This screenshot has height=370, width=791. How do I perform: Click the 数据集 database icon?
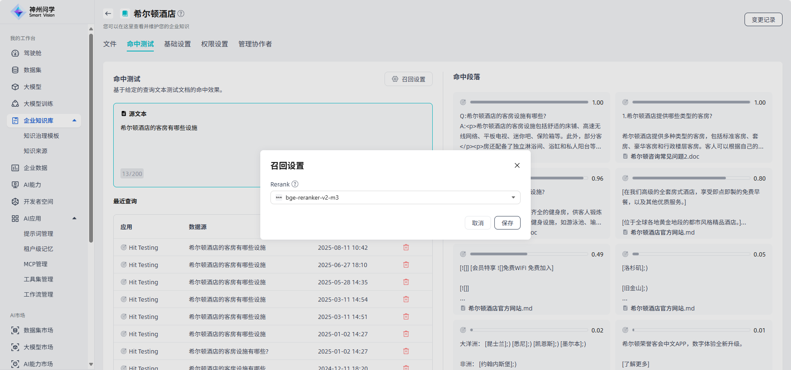15,70
